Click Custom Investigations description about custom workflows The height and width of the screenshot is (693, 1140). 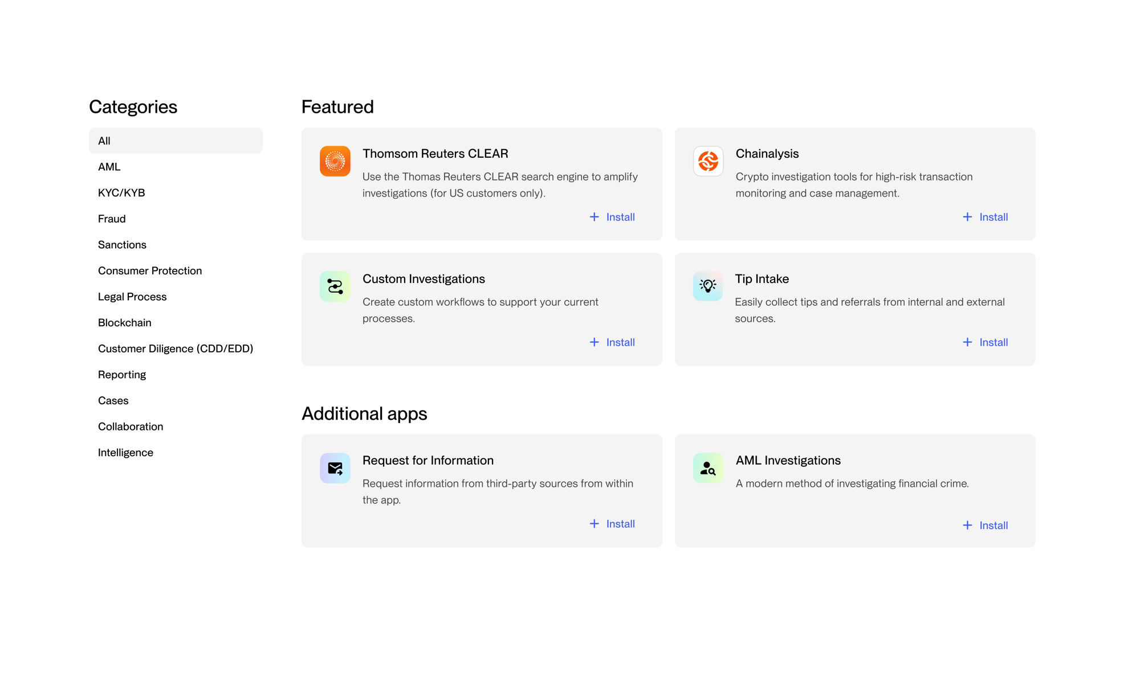pyautogui.click(x=481, y=310)
